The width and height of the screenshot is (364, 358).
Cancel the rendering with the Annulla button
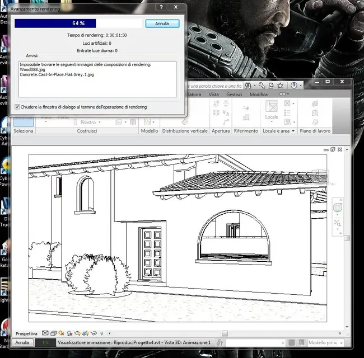tap(162, 23)
